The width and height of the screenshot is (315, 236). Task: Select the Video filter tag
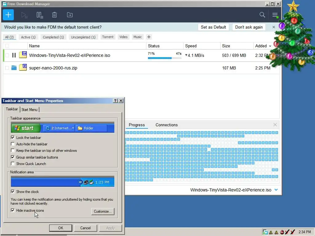123,37
